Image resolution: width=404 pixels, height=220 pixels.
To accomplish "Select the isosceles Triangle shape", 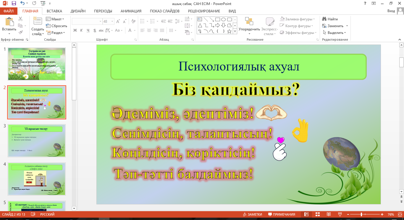I will coord(200,25).
